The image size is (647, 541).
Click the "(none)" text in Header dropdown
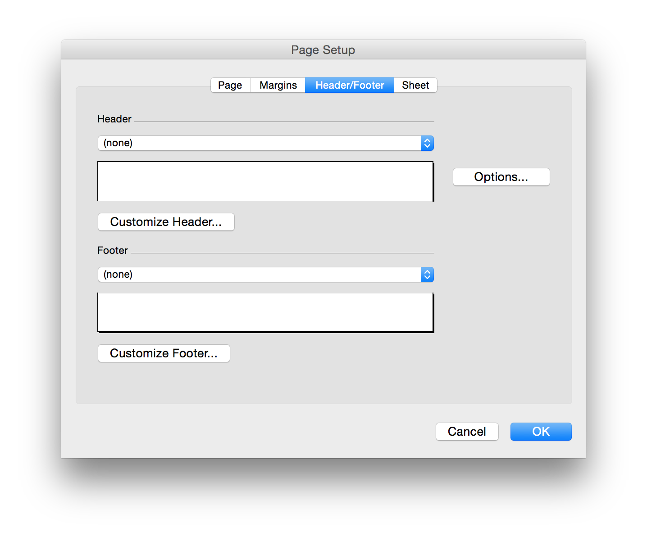tap(118, 143)
